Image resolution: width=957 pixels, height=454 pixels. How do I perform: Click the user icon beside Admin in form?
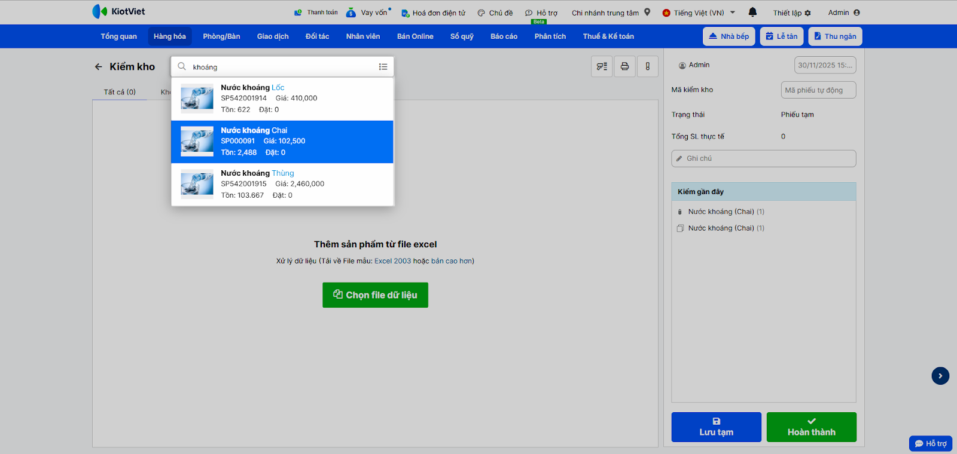coord(682,65)
